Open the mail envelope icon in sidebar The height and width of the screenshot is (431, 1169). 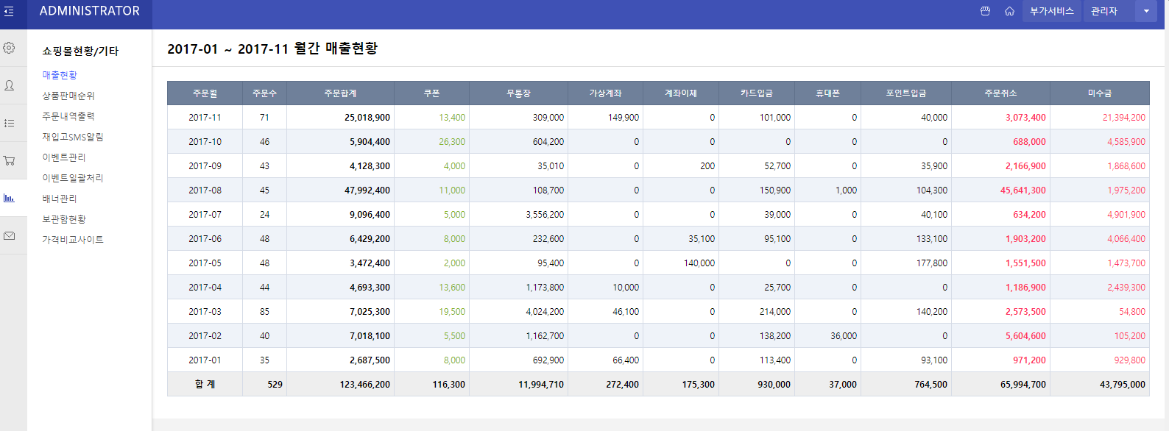pos(10,236)
